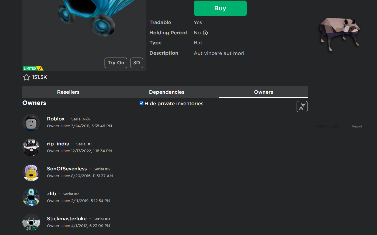Viewport: 377px width, 235px height.
Task: Click Report link under advertisement
Action: 357,126
